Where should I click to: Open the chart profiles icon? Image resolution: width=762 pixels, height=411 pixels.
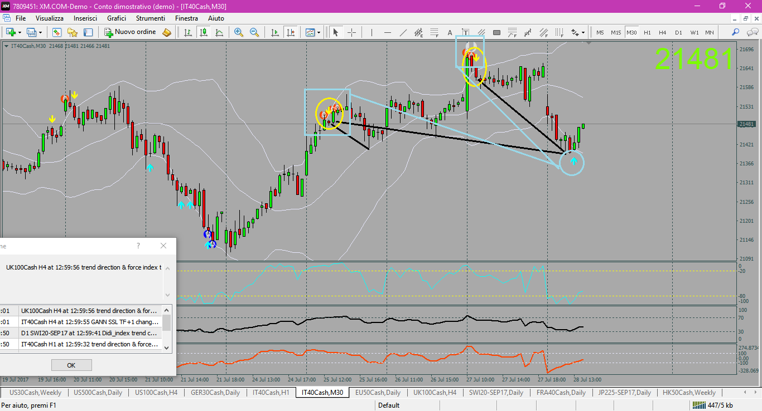point(31,32)
